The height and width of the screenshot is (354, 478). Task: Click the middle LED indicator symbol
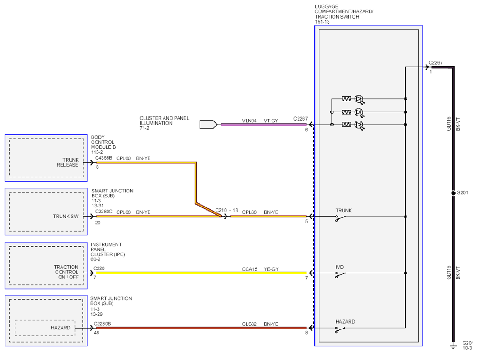point(359,112)
